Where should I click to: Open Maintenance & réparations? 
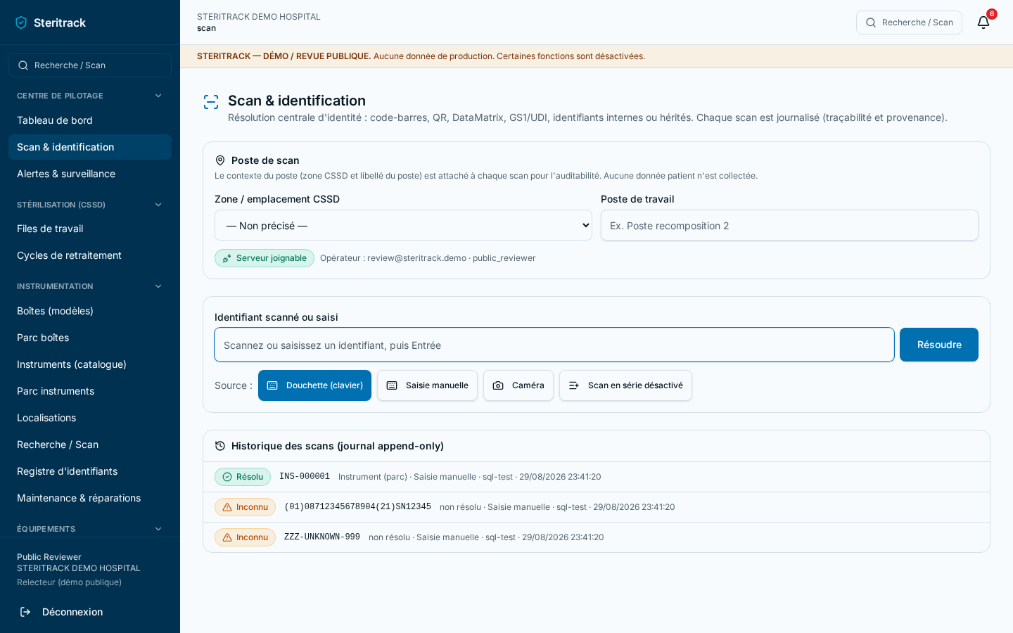pyautogui.click(x=90, y=498)
